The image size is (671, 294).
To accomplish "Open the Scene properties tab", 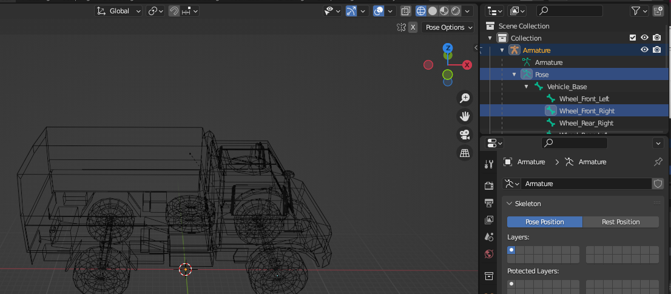I will coord(489,237).
